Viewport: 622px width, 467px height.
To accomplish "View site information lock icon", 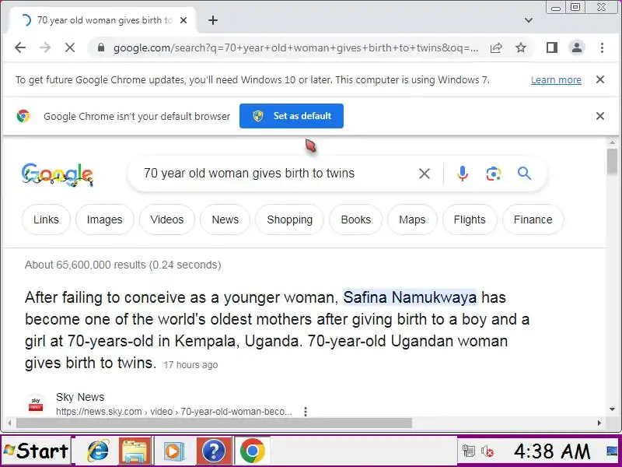I will coord(101,48).
